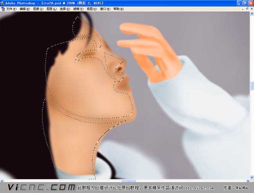Open the 视图 (View) menu
The width and height of the screenshot is (254, 193).
[x=92, y=9]
